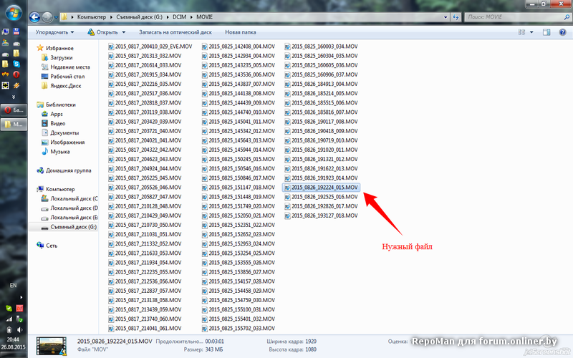Open the view options dropdown arrow
This screenshot has width=573, height=358.
click(x=531, y=32)
